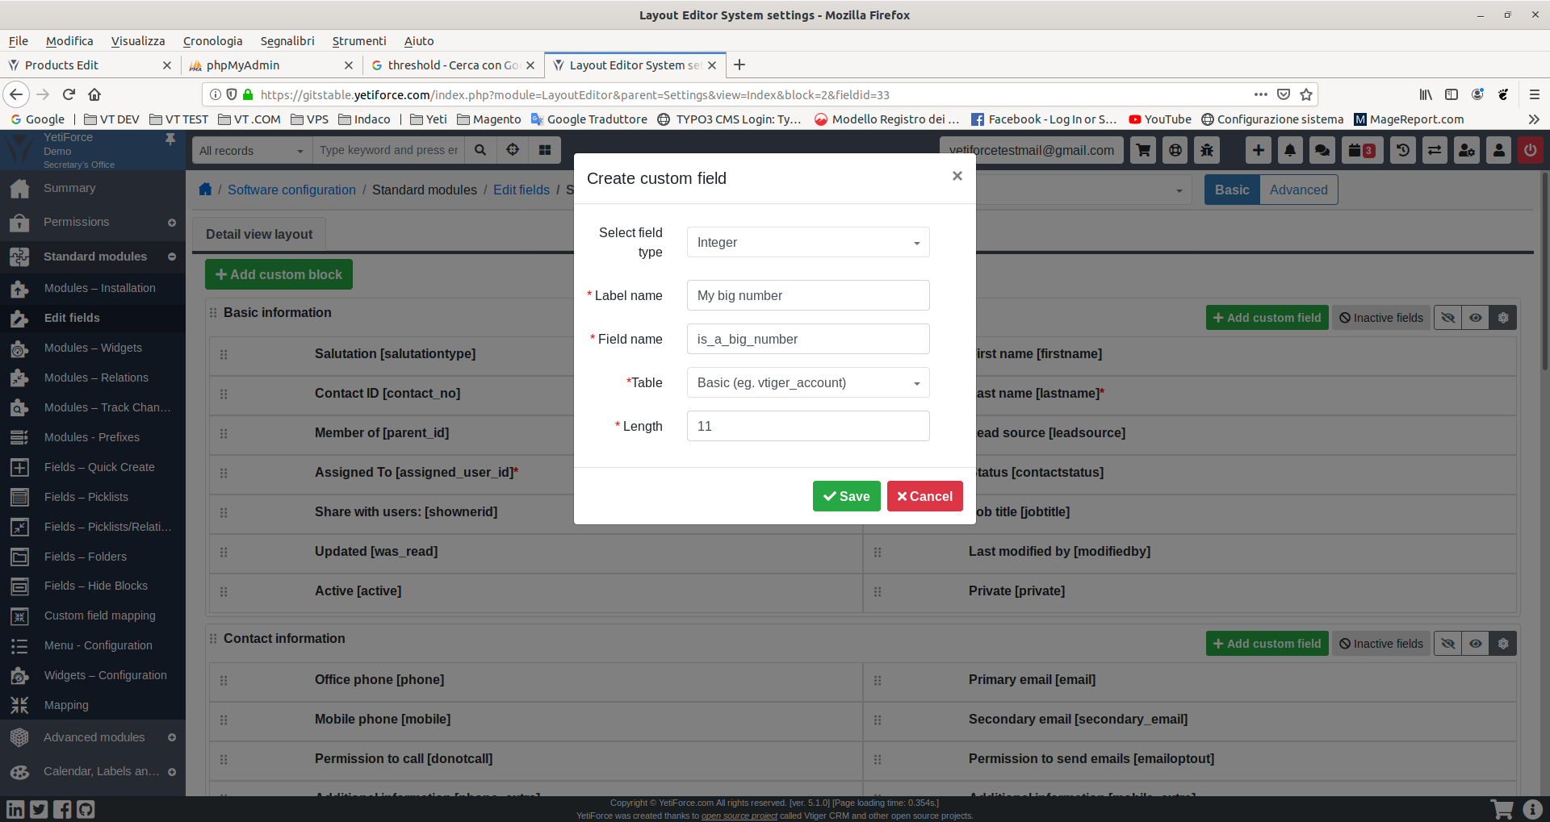Open notifications bell icon
Screen dimensions: 1550x822
[x=1290, y=150]
